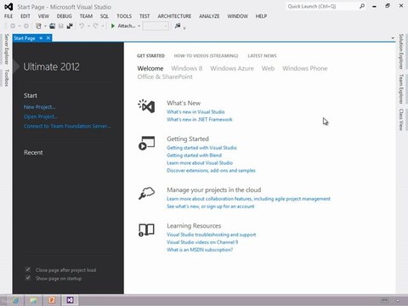Switch to How-To Videos (Streaming) tab
Screen dimensions: 408x306
(x=206, y=56)
